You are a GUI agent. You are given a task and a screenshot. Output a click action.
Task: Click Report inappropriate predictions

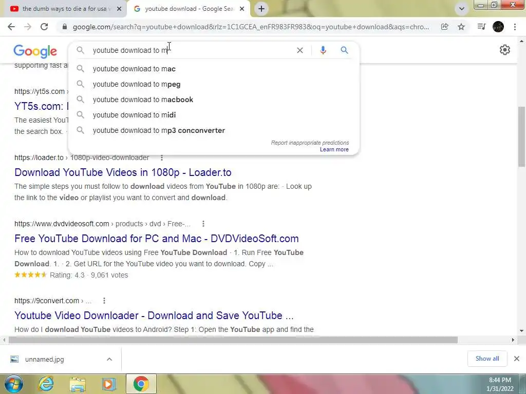click(310, 143)
